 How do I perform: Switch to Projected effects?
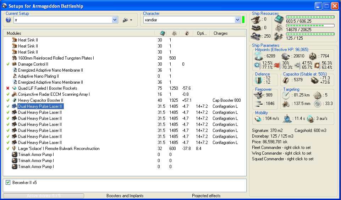tap(206, 196)
